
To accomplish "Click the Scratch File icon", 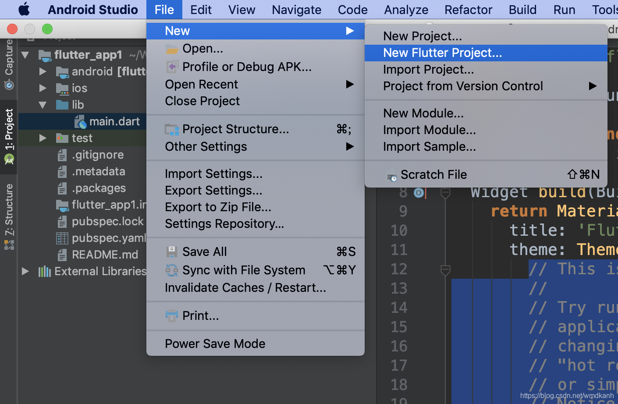I will point(391,176).
